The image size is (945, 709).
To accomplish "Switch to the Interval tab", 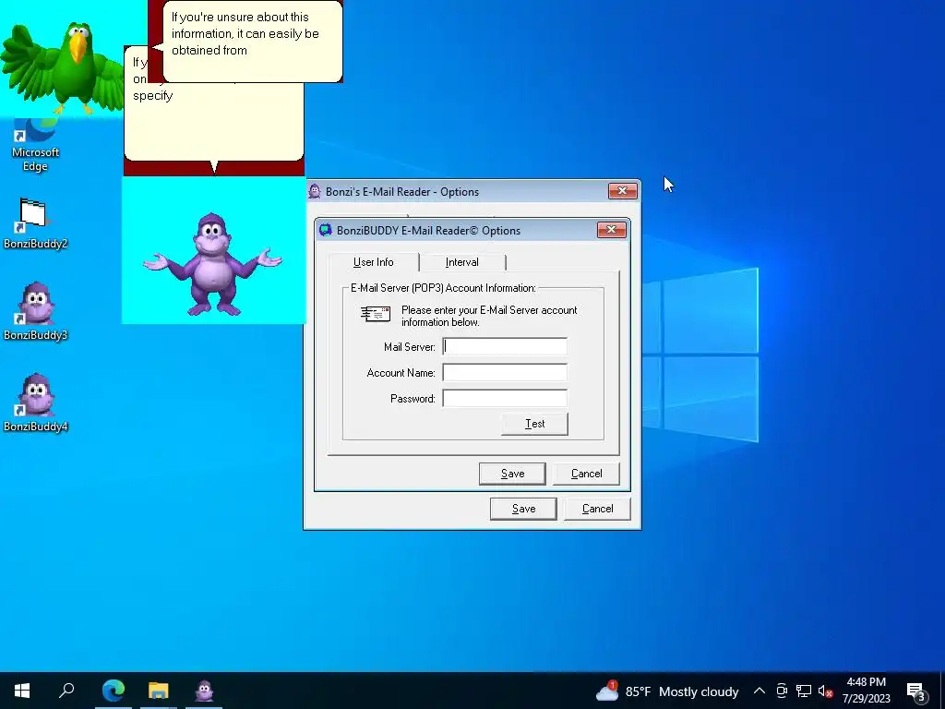I will pyautogui.click(x=462, y=262).
